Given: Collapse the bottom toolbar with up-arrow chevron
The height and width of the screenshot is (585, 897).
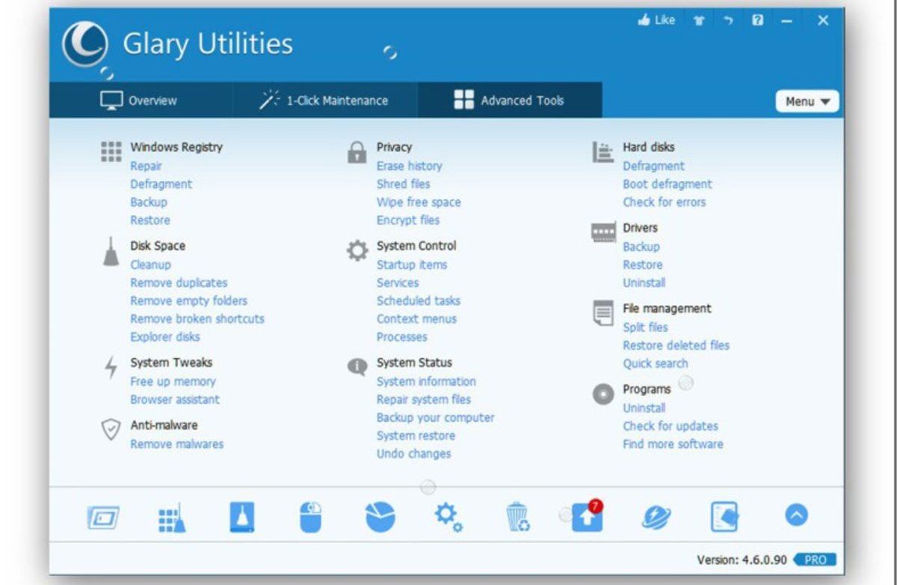Looking at the screenshot, I should point(796,515).
